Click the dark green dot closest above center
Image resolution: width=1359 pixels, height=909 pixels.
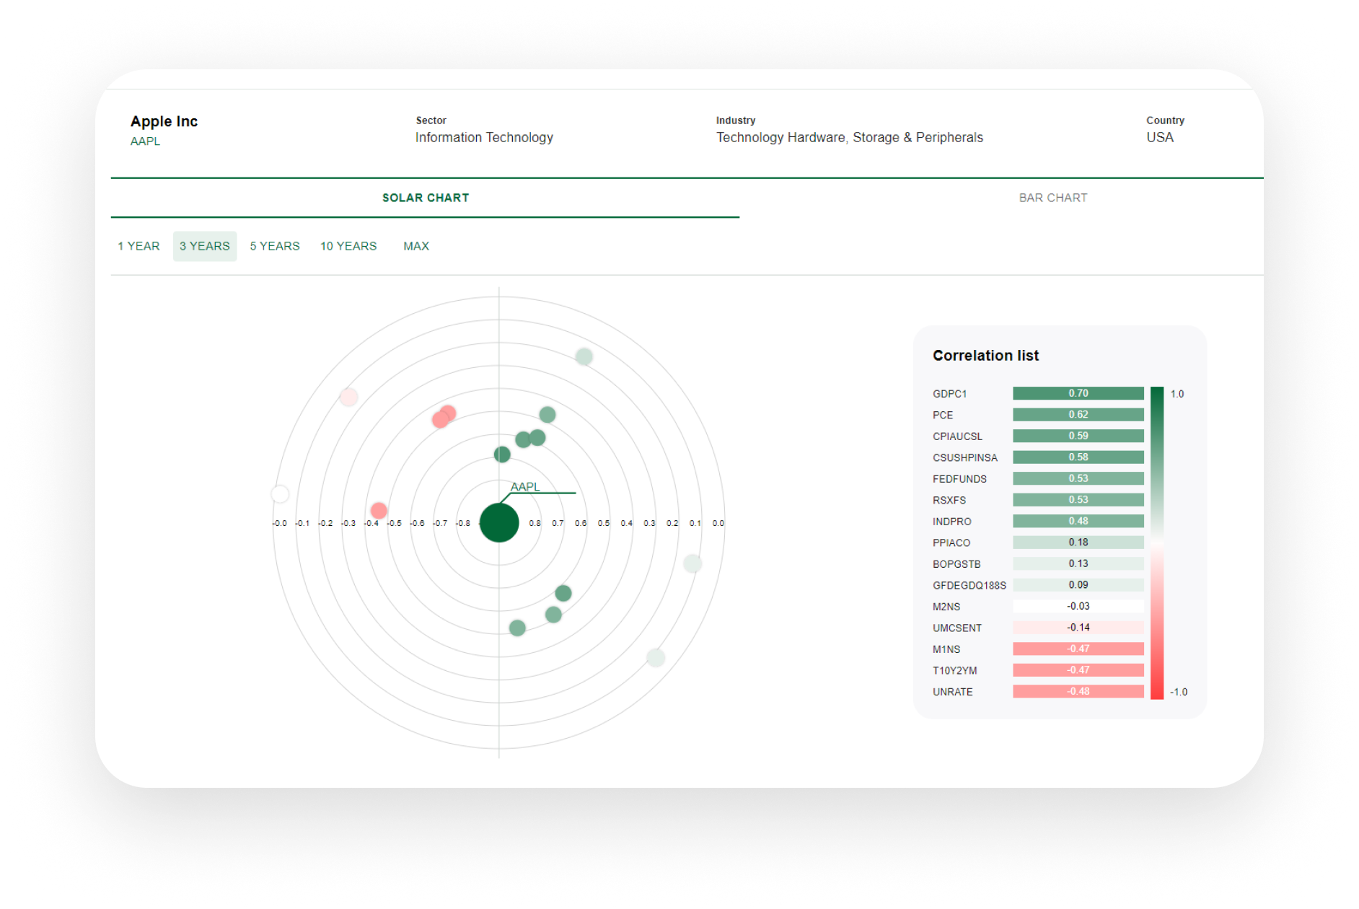tap(502, 454)
